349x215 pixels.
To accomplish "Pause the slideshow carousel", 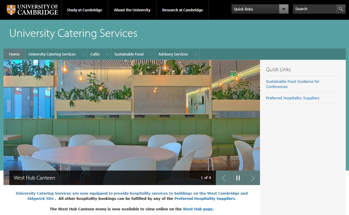I will coord(238,178).
